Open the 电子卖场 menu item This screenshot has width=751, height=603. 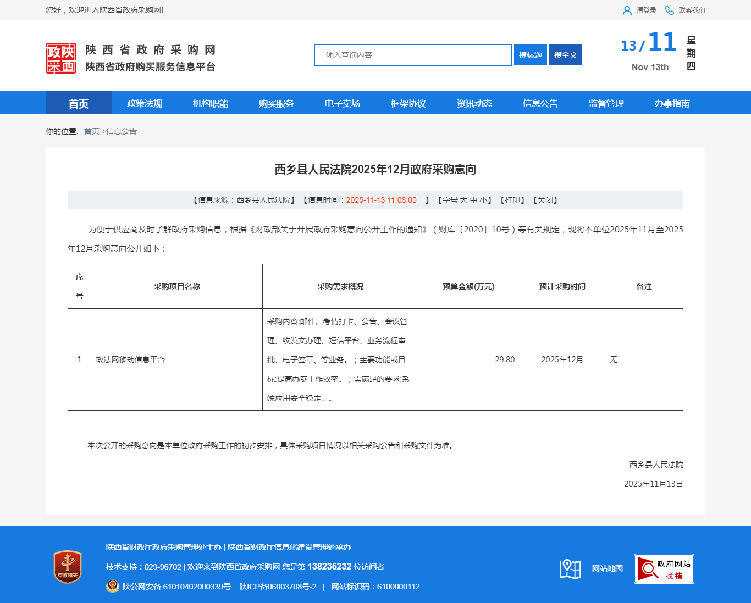click(x=343, y=103)
